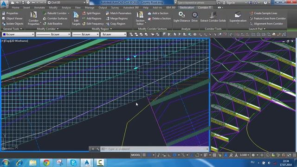Expand the Modify Region panel

(102, 29)
